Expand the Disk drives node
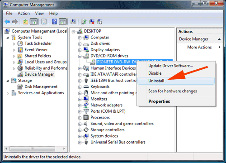The width and height of the screenshot is (226, 163). point(80,44)
